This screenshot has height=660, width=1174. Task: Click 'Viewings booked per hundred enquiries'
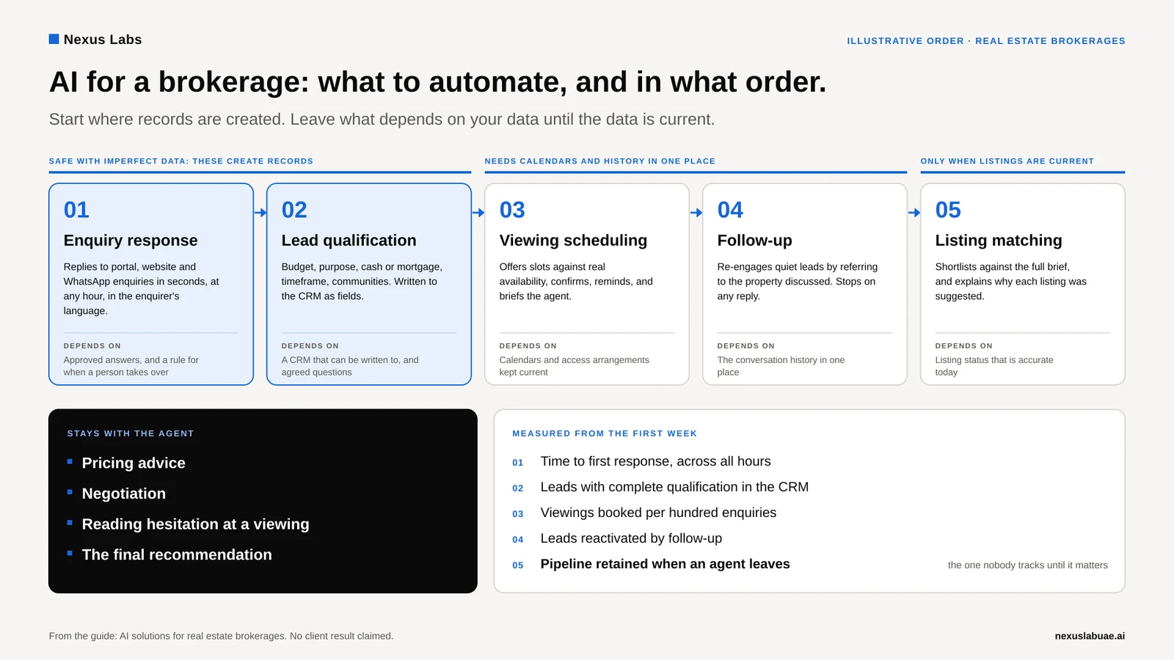point(658,513)
